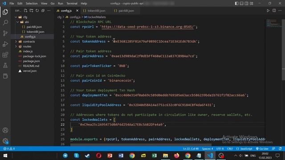Open notifications bell in status bar

point(280,149)
